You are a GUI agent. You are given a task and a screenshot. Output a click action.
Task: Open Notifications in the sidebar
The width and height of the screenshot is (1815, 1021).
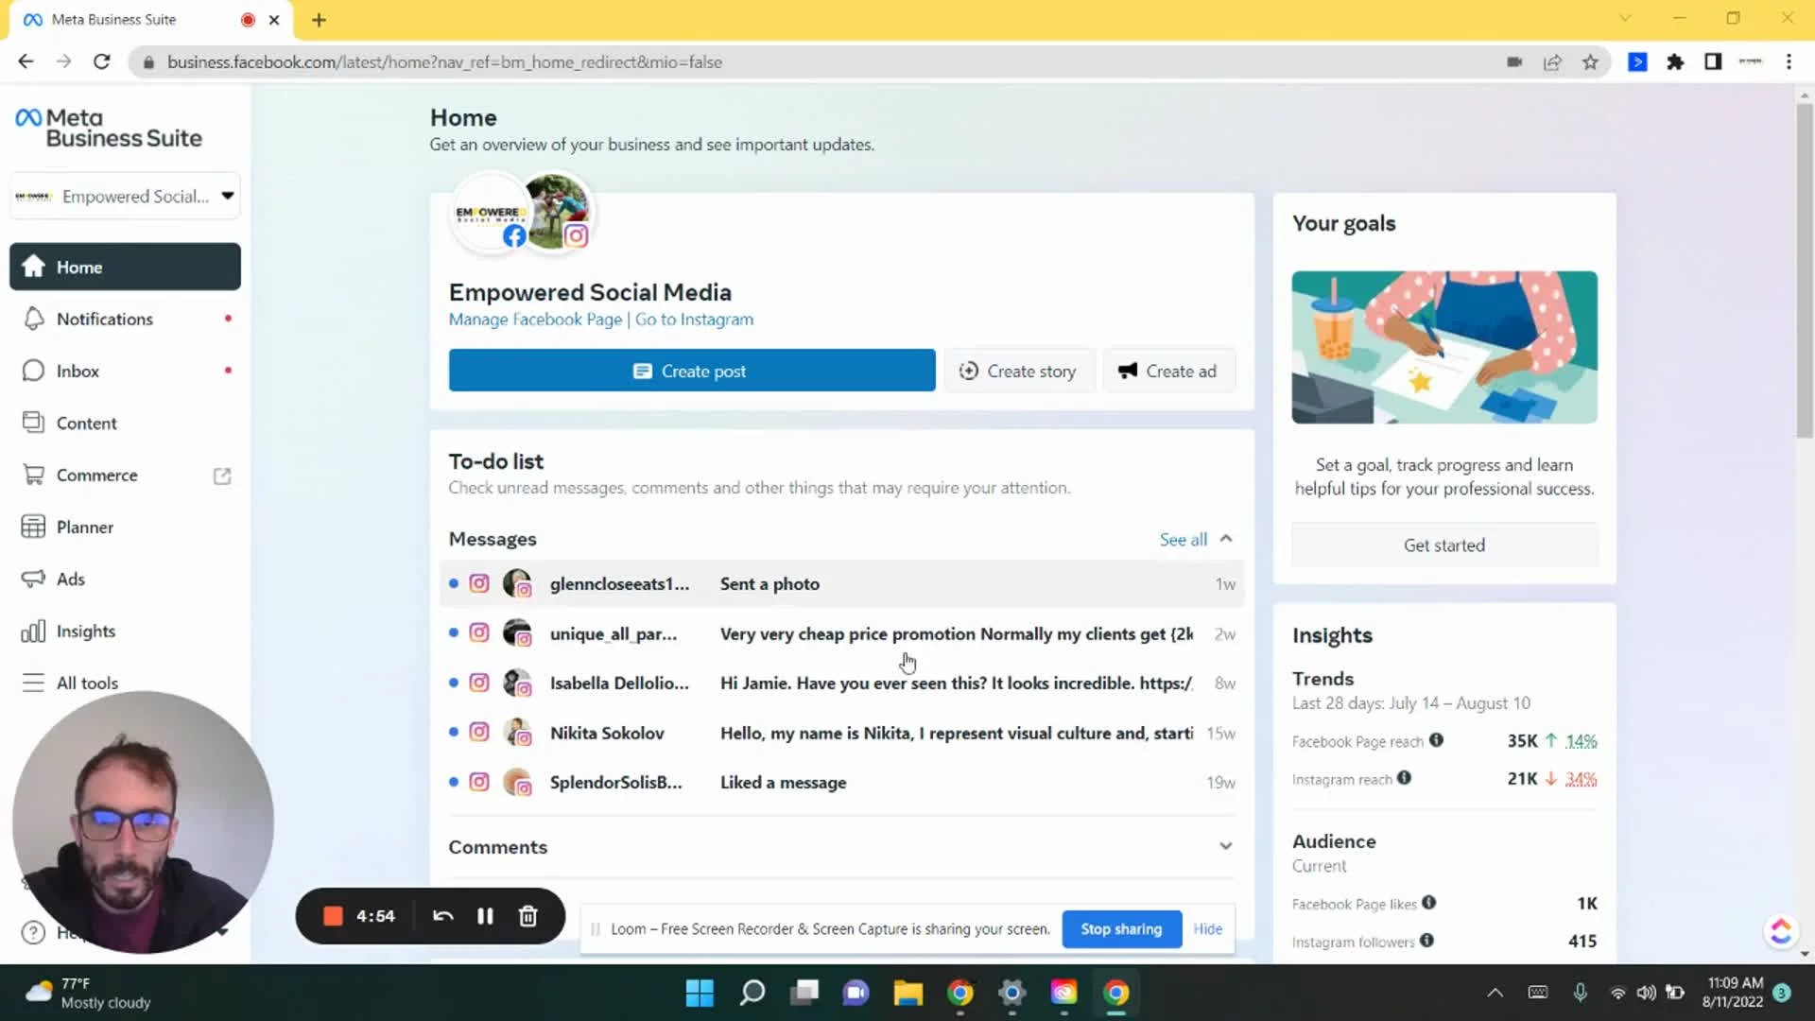tap(125, 319)
